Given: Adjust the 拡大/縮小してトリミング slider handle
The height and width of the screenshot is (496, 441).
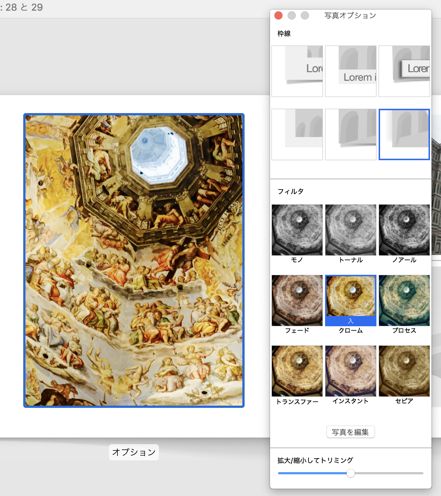Looking at the screenshot, I should tap(351, 473).
